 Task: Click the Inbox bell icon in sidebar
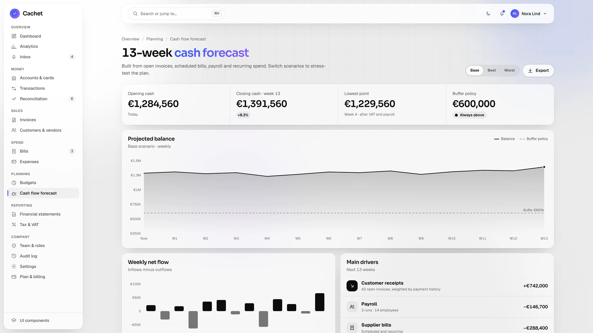click(x=14, y=57)
